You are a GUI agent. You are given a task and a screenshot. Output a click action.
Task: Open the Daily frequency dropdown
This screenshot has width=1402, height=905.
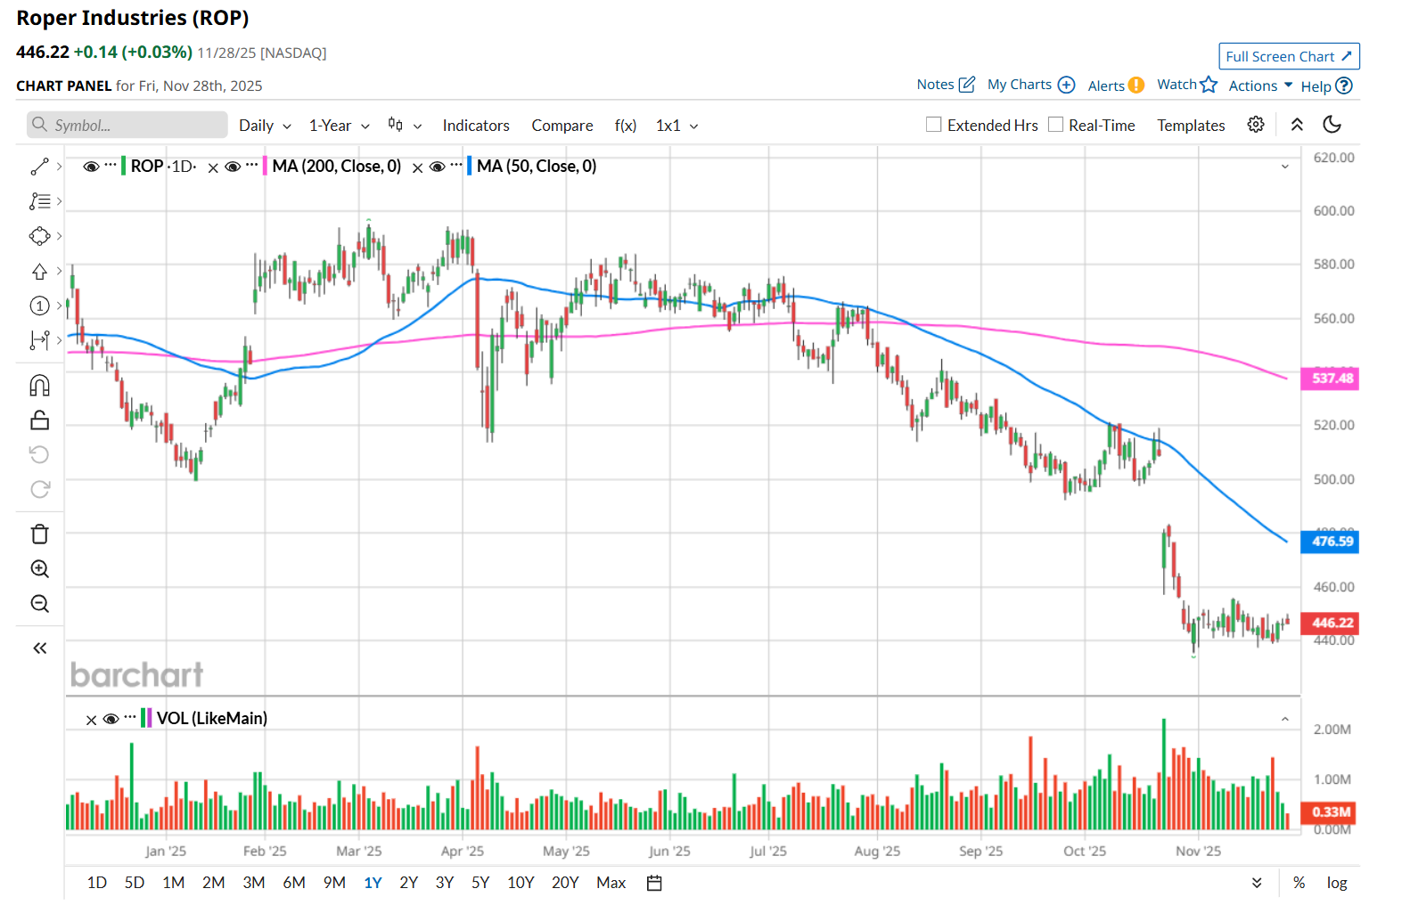(x=265, y=126)
